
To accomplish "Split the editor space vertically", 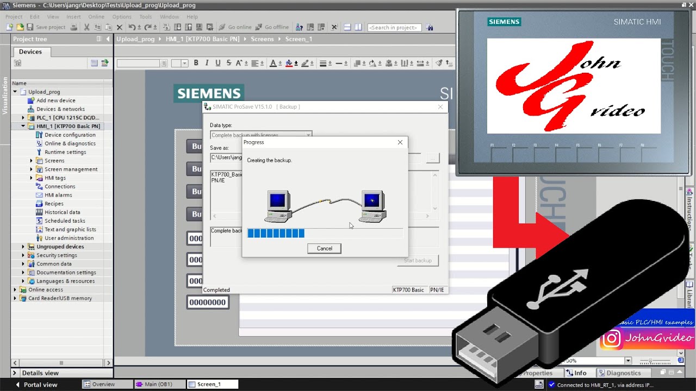I will click(x=358, y=27).
